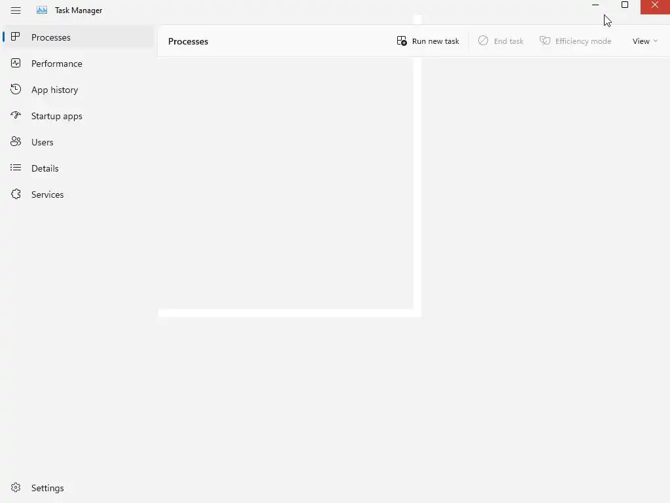
Task: Click the End task circle icon
Action: click(x=484, y=41)
